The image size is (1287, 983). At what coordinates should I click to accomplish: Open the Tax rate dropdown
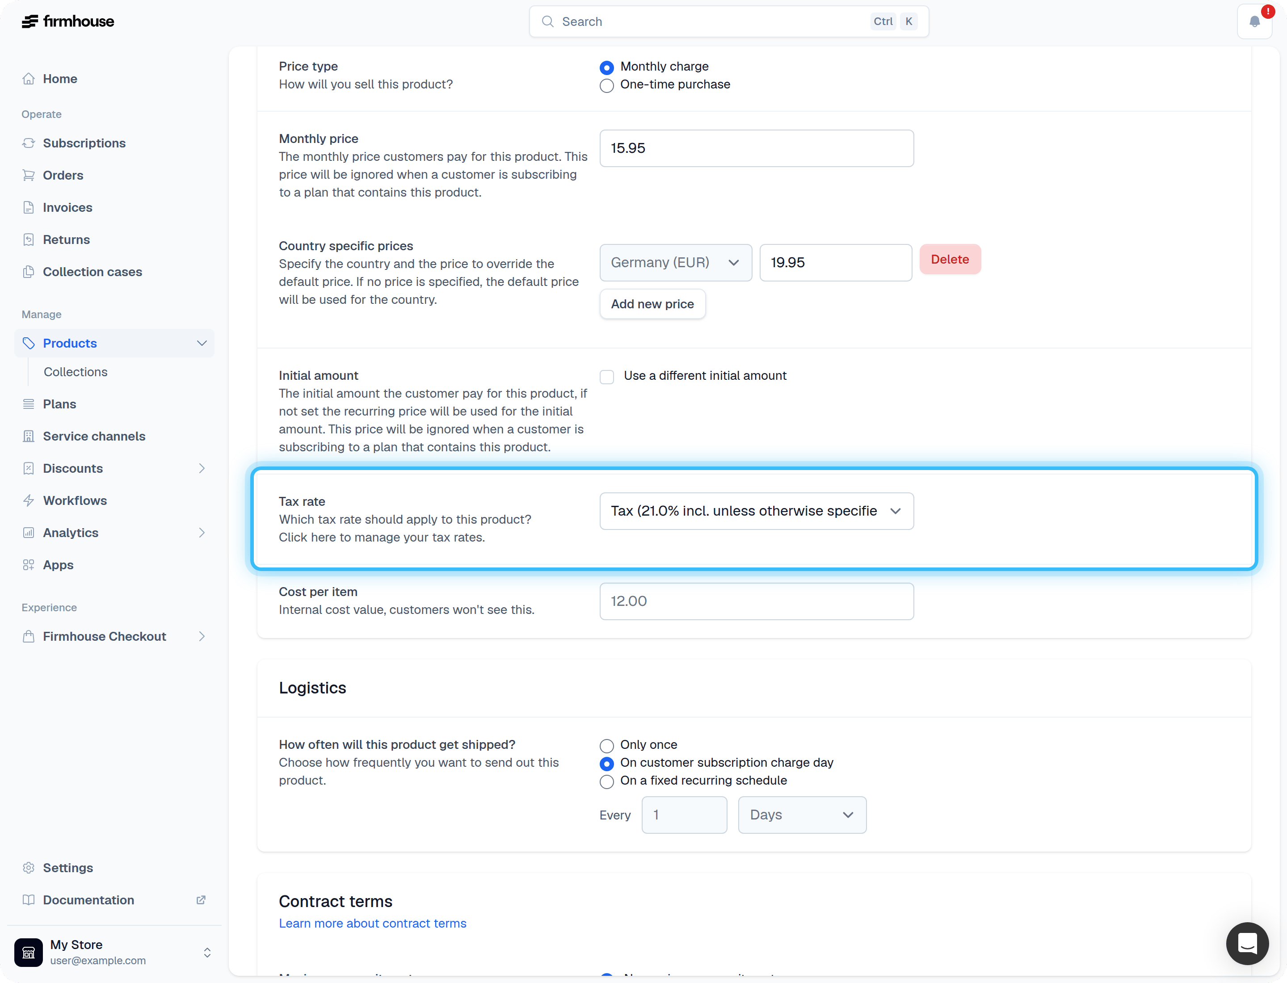(756, 511)
